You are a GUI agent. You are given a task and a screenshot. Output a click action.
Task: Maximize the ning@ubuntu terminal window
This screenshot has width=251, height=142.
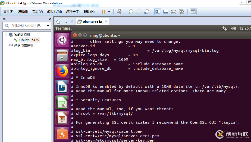point(85,35)
